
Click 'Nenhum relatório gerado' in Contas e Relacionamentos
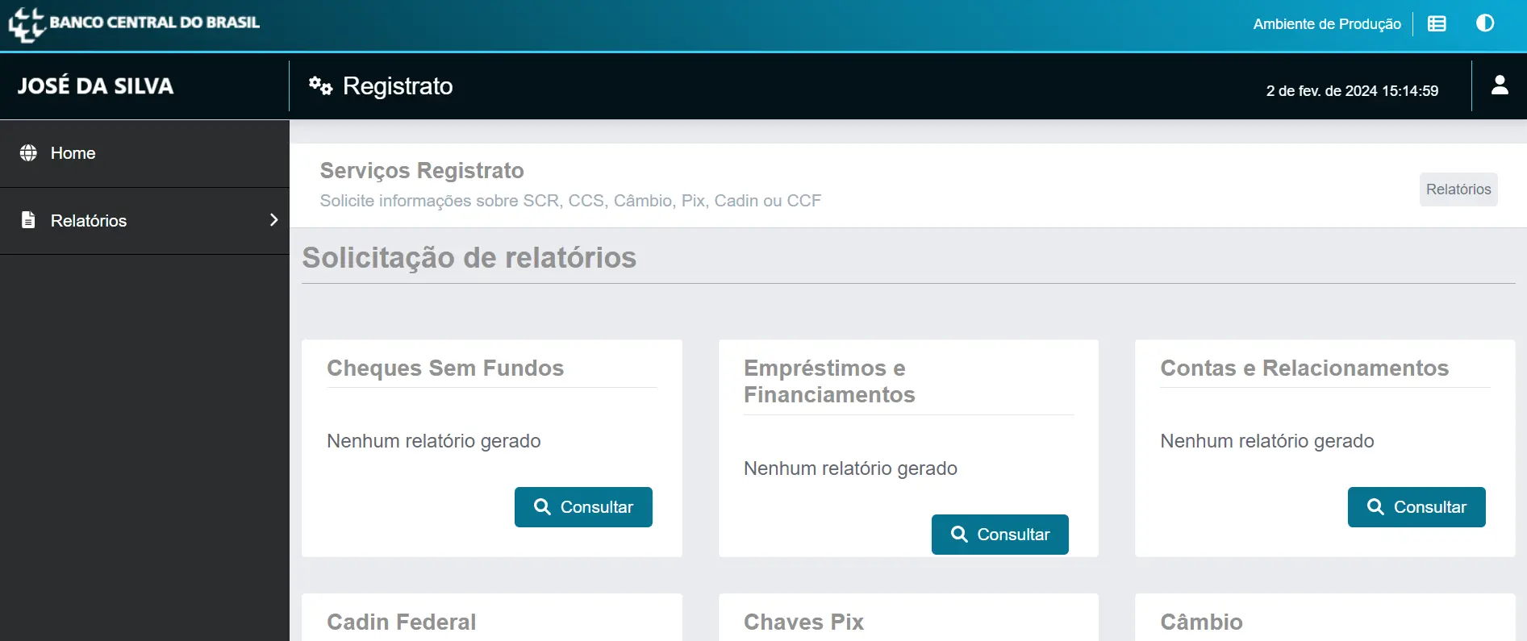click(x=1267, y=441)
